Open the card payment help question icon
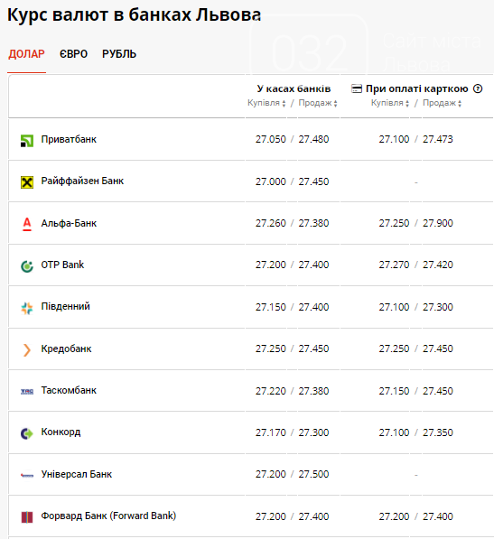The image size is (494, 539). [478, 88]
